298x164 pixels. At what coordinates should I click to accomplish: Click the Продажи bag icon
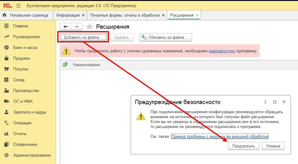point(6,58)
